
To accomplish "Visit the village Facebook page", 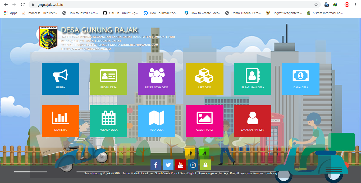I will click(x=156, y=164).
